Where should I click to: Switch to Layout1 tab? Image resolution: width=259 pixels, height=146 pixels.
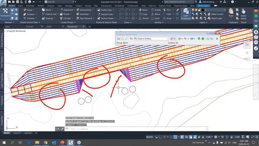pyautogui.click(x=17, y=133)
